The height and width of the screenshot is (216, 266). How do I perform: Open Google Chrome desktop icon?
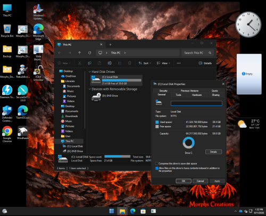pos(7,134)
